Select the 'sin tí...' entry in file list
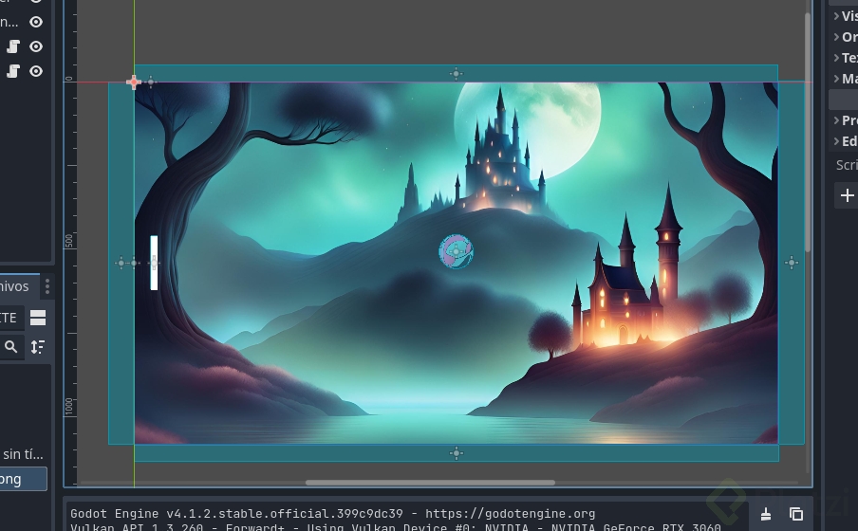 pyautogui.click(x=23, y=454)
